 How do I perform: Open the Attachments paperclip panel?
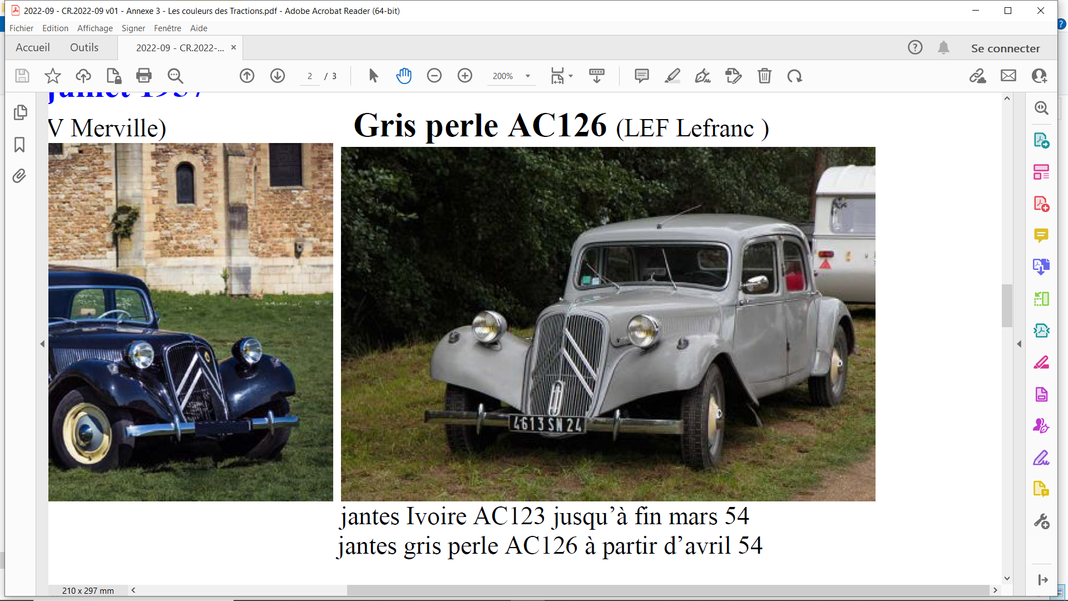coord(19,176)
